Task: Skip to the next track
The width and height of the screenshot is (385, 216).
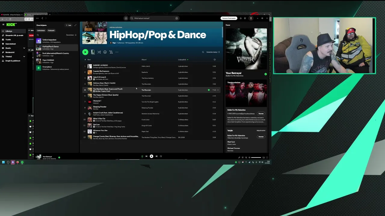Action: pyautogui.click(x=156, y=156)
